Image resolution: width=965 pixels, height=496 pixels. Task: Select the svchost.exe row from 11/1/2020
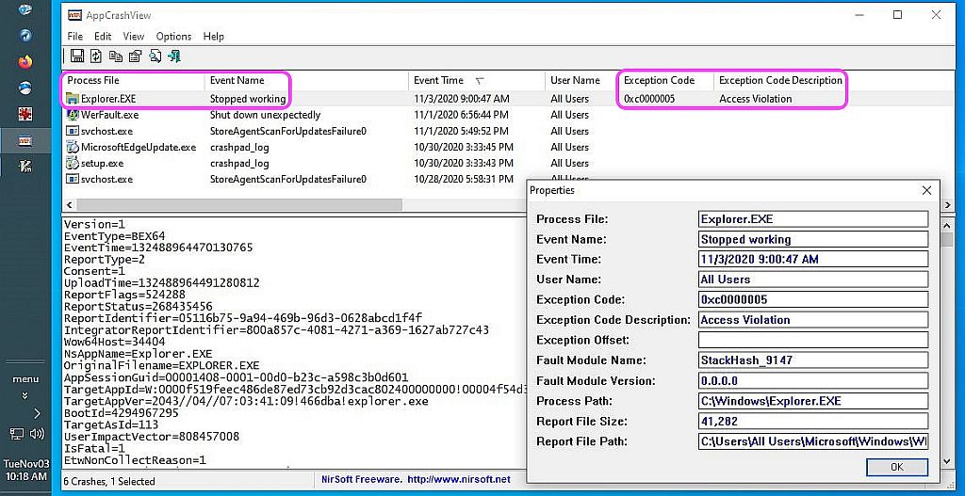point(106,131)
